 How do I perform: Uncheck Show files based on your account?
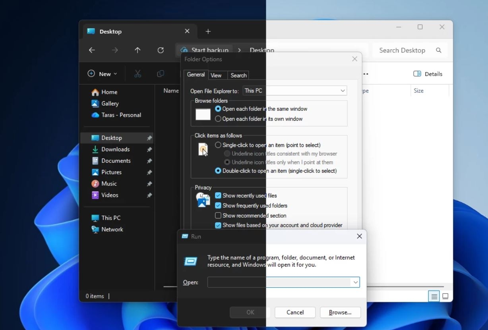tap(279, 225)
